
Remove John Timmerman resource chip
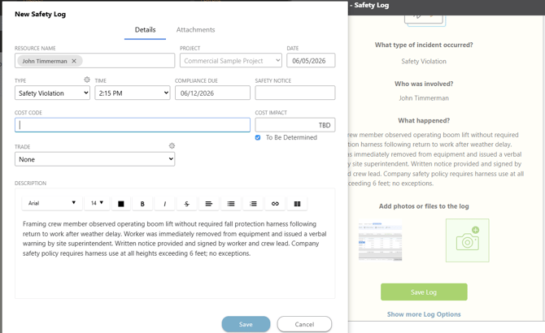tap(74, 61)
